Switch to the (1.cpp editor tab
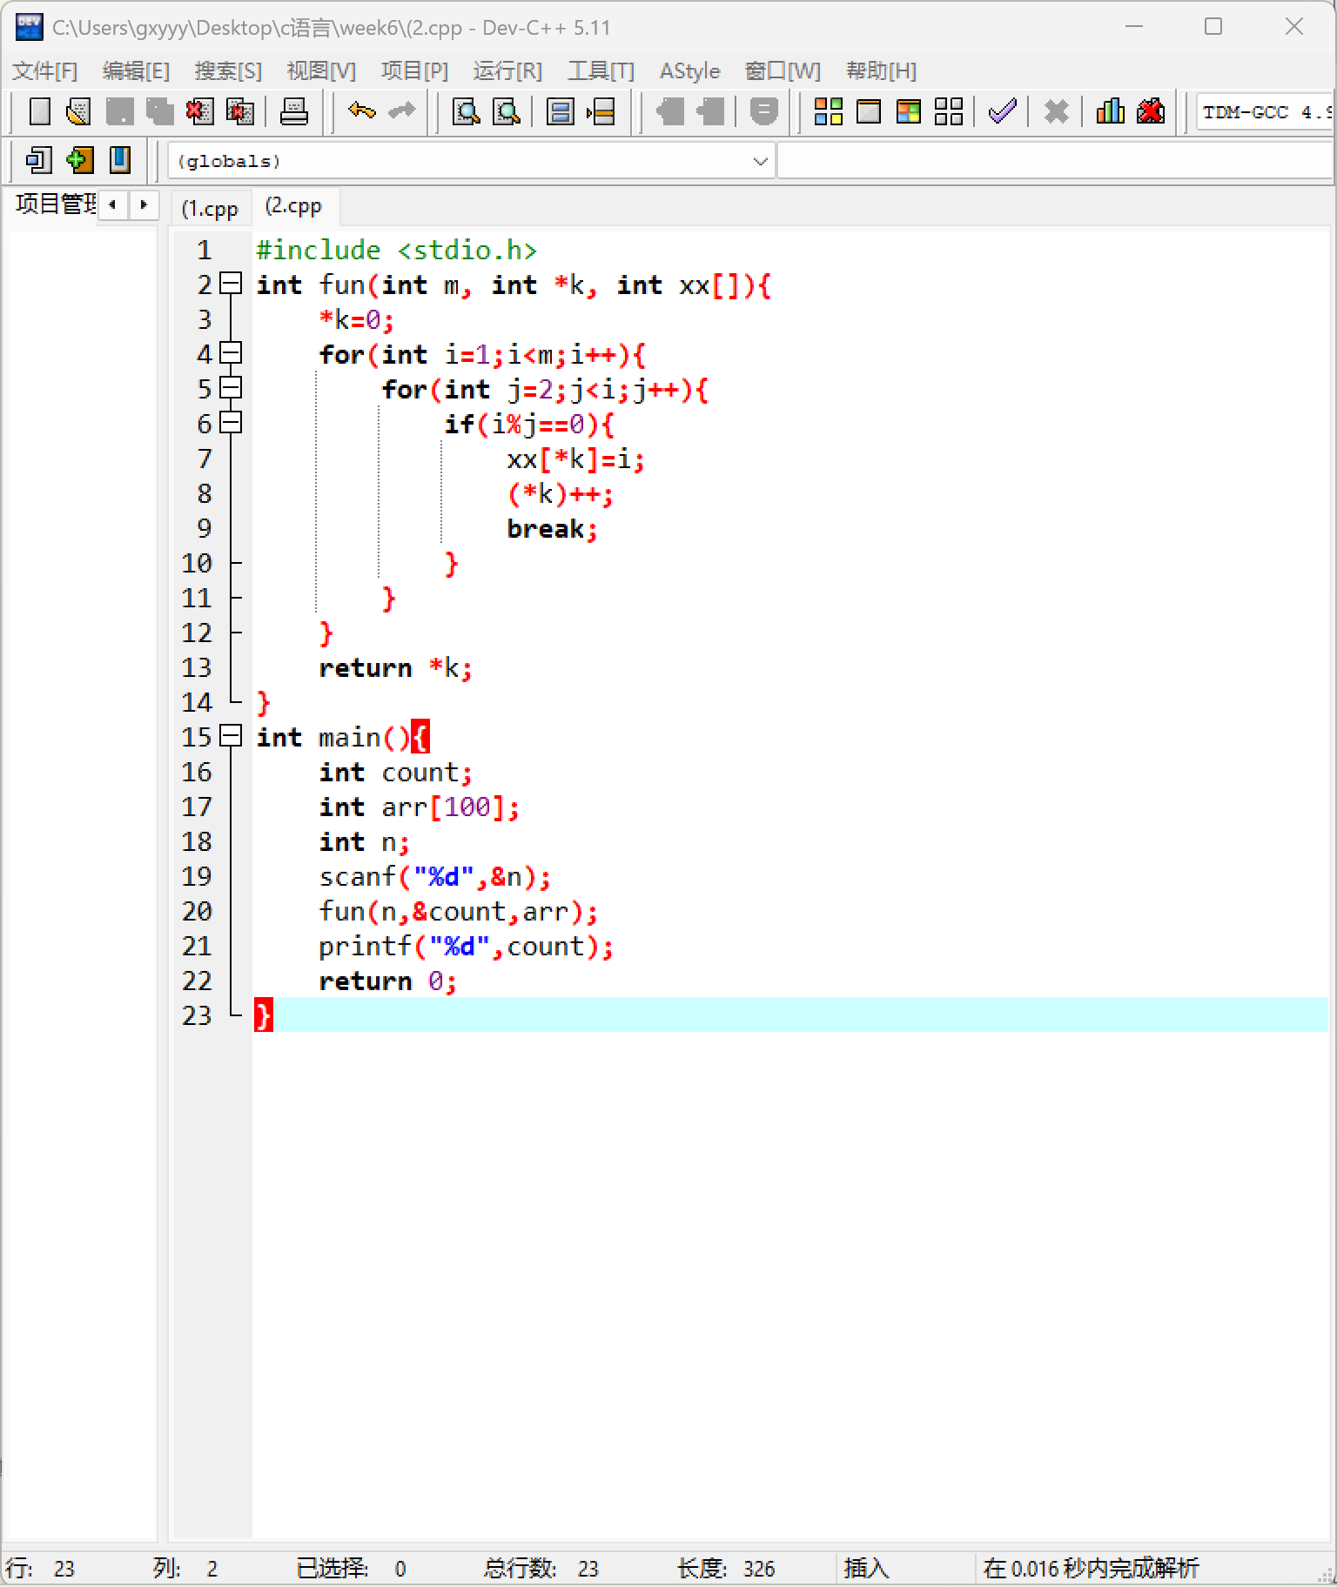The height and width of the screenshot is (1587, 1337). 211,209
